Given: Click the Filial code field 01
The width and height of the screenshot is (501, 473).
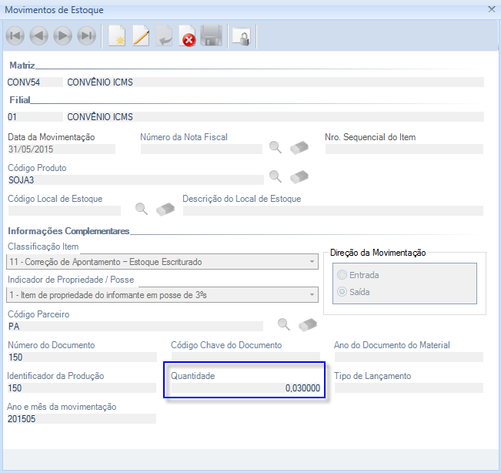Looking at the screenshot, I should tap(35, 117).
